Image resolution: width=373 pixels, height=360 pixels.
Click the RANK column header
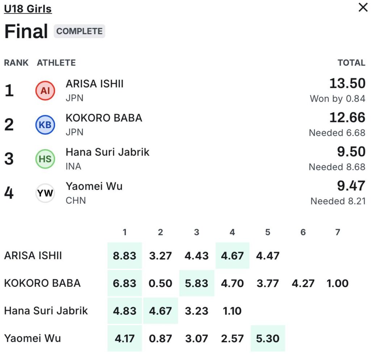[x=16, y=63]
